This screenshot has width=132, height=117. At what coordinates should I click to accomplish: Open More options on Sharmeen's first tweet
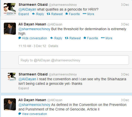pos(88,14)
